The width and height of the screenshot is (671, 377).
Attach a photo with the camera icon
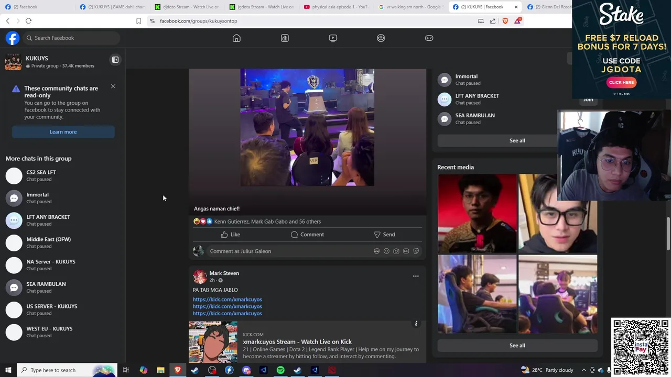tap(396, 251)
